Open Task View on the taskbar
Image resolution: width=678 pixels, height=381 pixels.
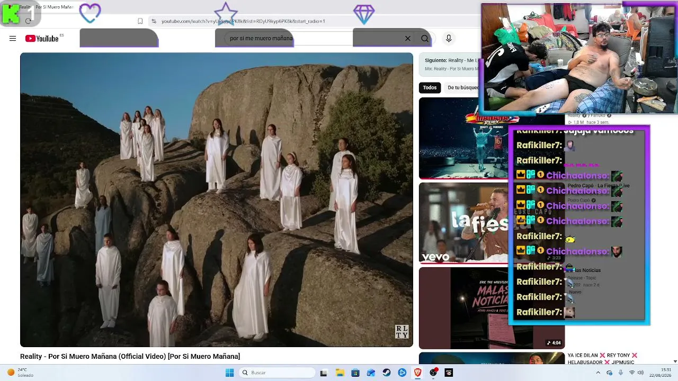pyautogui.click(x=324, y=373)
